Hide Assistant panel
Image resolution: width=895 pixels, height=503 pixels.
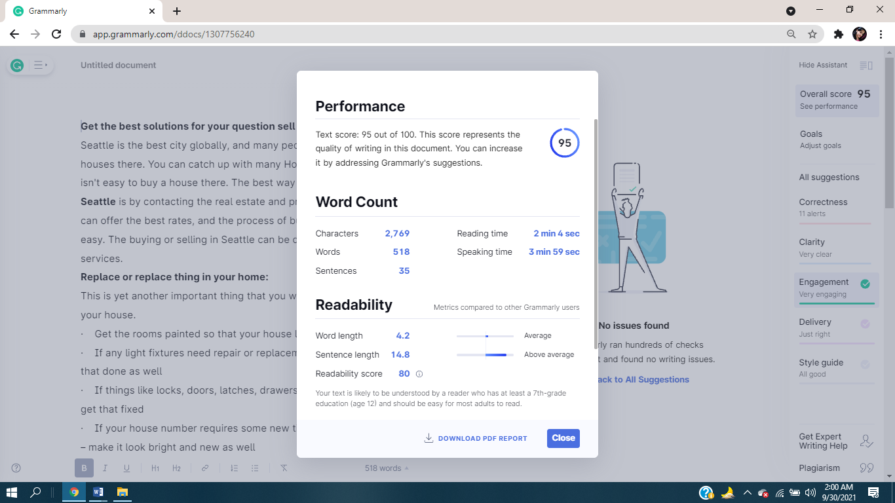pyautogui.click(x=823, y=65)
